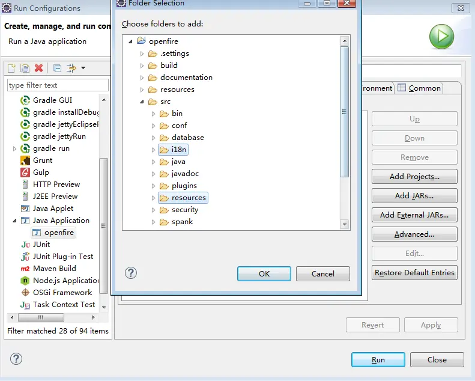Click the OSGi Framework icon
475x381 pixels.
tap(25, 293)
